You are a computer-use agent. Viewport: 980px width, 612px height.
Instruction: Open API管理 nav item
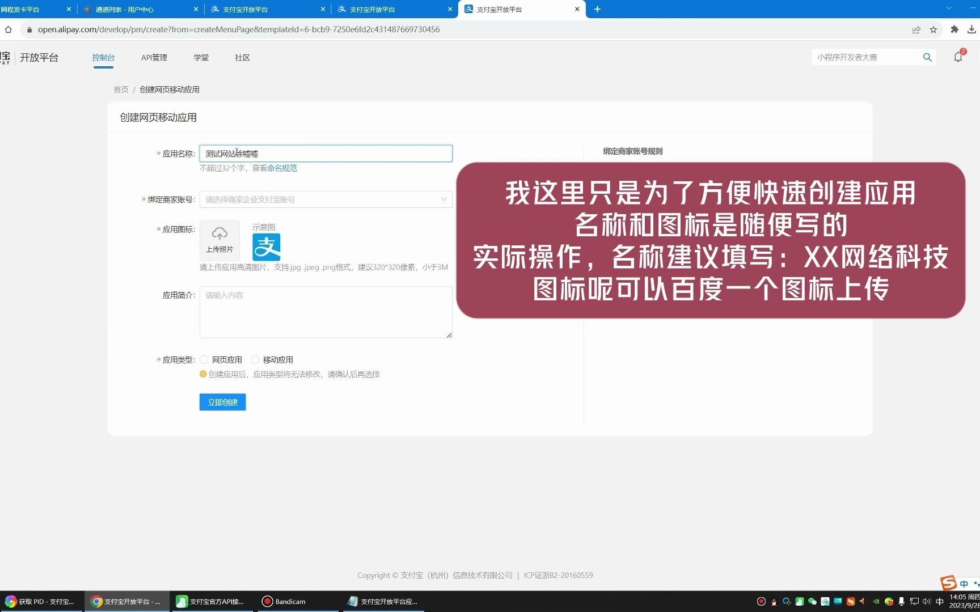154,57
